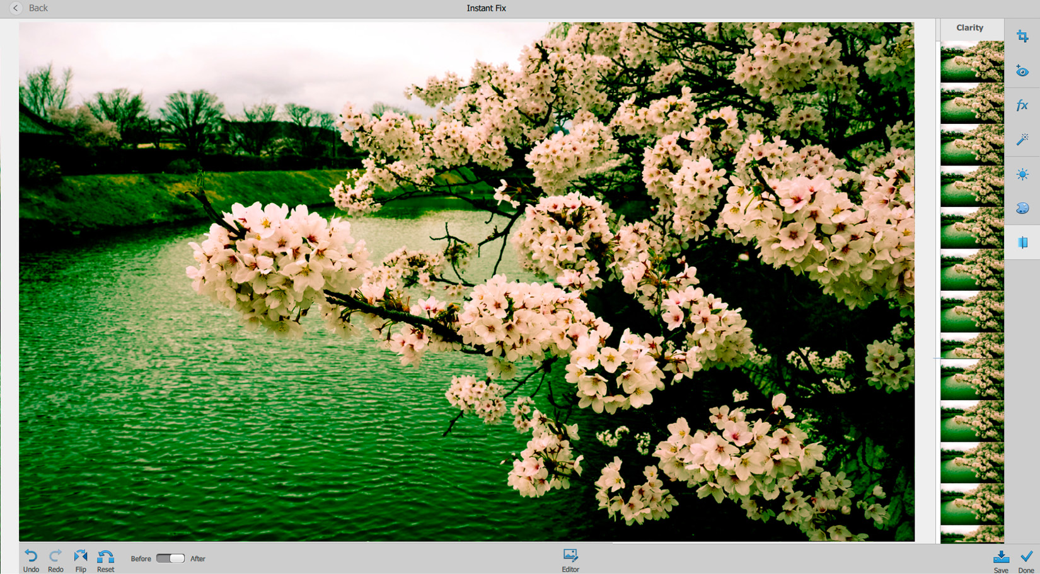Redo the last undone change
1040x574 pixels.
pos(55,560)
